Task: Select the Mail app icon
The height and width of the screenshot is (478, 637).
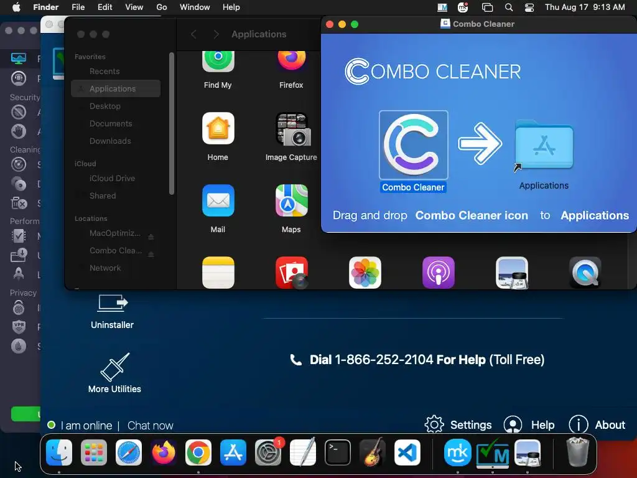Action: [218, 200]
